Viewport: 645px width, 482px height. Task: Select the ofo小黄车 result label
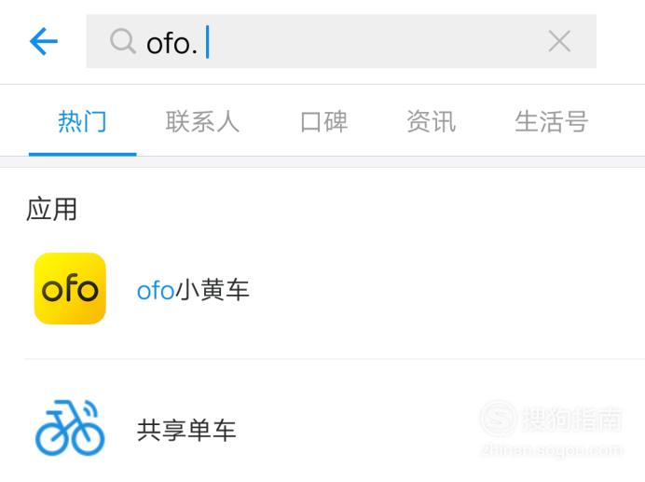[x=193, y=290]
